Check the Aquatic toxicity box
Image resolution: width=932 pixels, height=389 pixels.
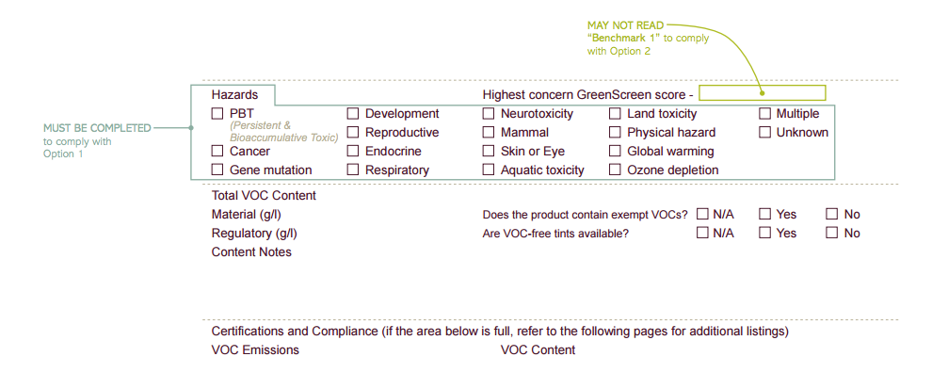pyautogui.click(x=489, y=170)
